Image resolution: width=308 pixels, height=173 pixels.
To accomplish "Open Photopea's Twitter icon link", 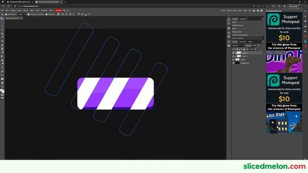I will pos(258,11).
